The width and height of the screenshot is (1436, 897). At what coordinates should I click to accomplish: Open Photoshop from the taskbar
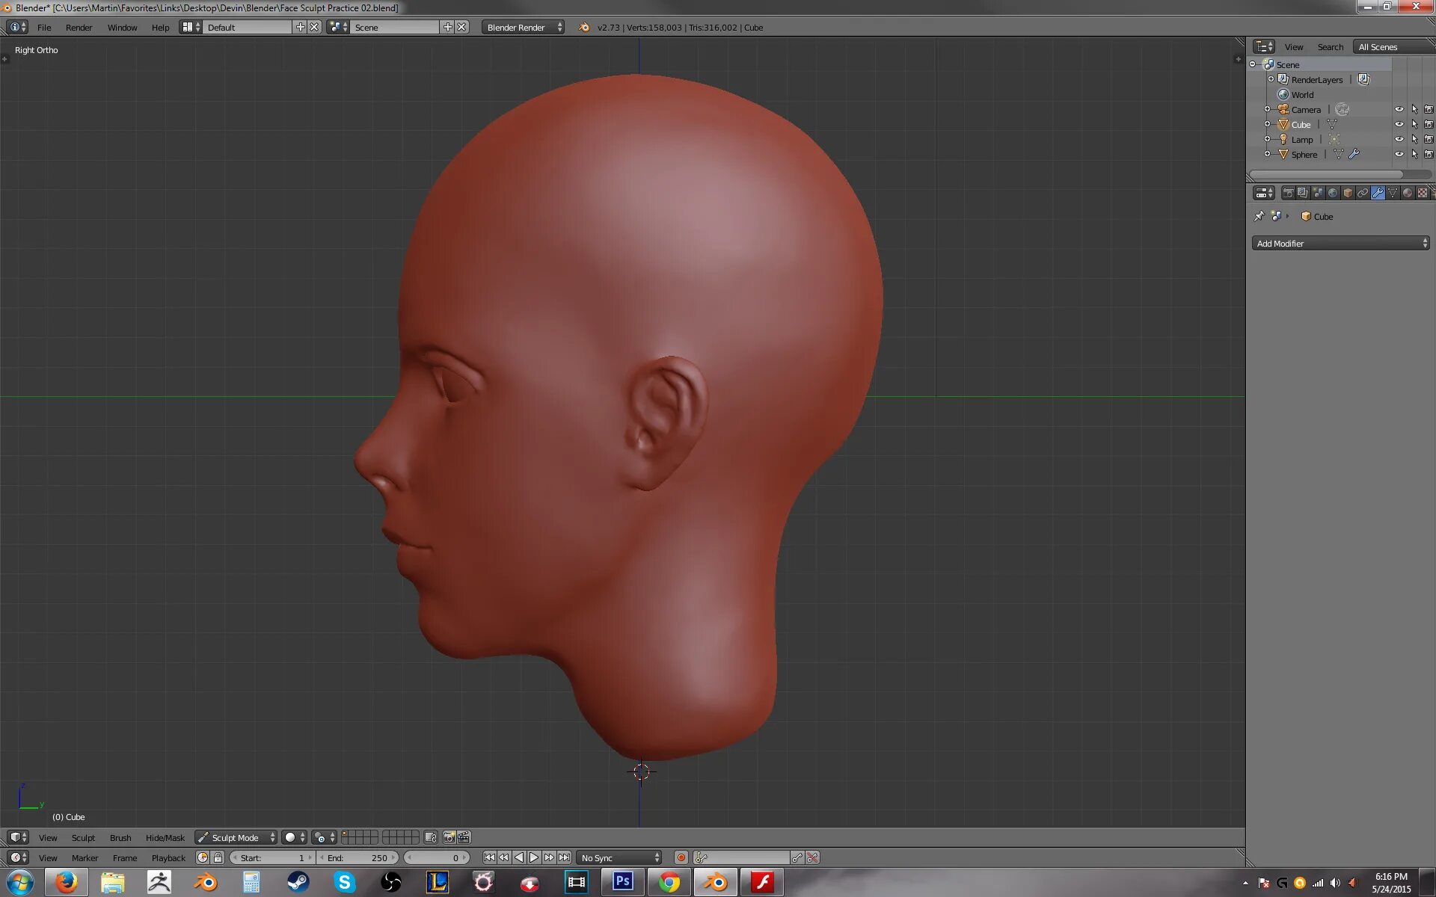click(x=622, y=882)
